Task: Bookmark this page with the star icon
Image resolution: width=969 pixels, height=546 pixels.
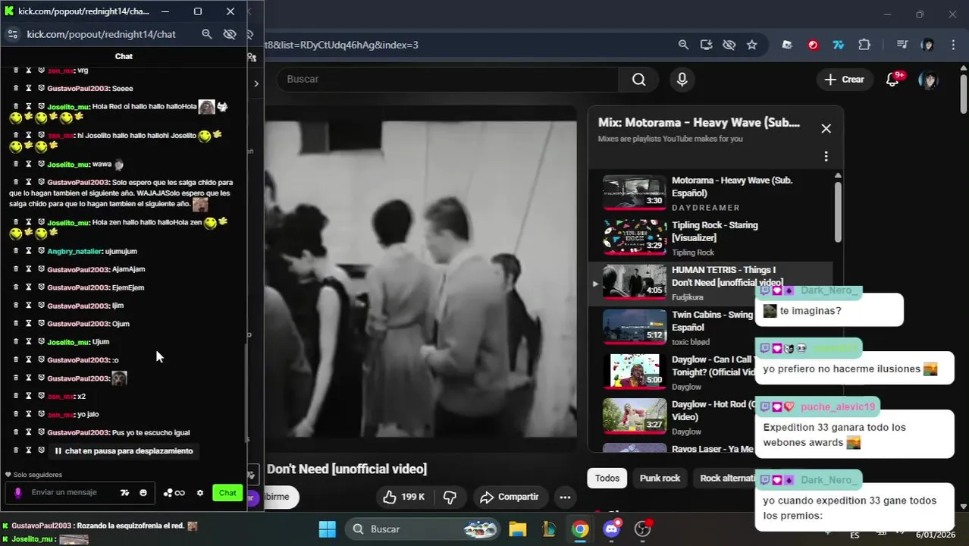Action: coord(751,45)
